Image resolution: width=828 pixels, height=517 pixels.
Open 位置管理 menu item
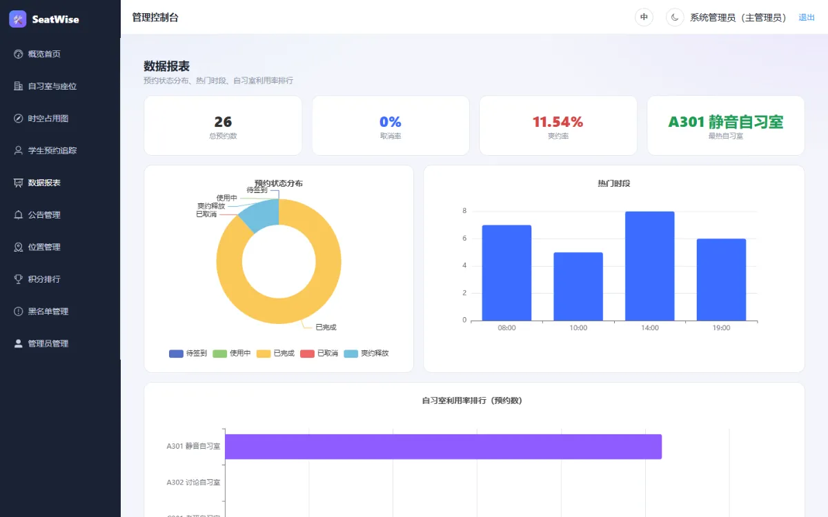pos(60,247)
